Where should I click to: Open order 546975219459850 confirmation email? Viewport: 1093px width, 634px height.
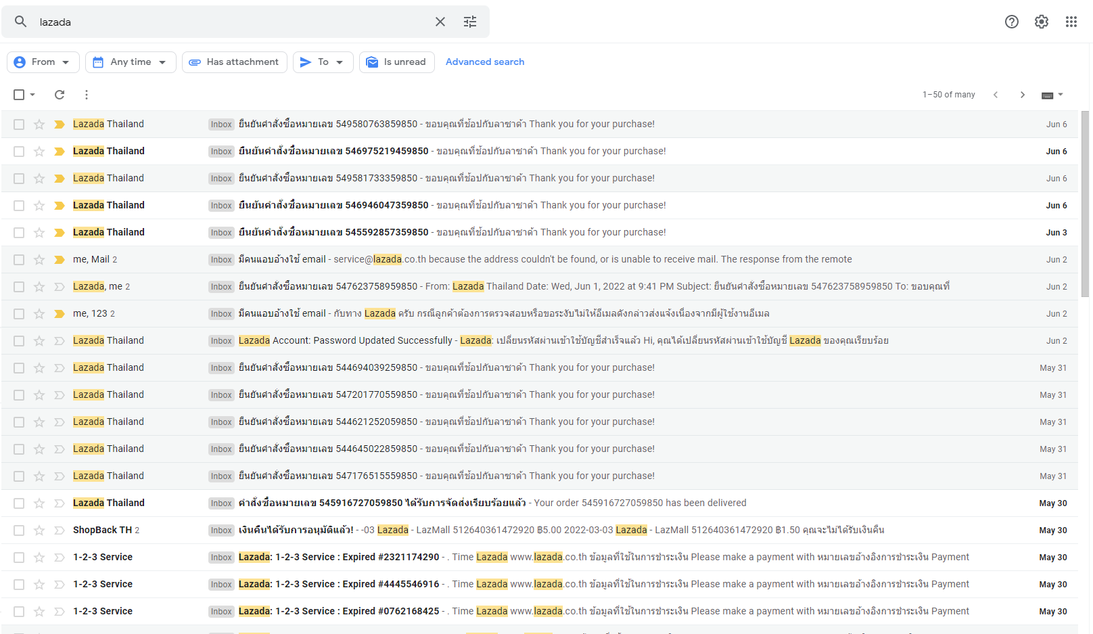coord(540,152)
